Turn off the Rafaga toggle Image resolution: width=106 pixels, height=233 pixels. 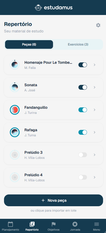click(x=83, y=132)
